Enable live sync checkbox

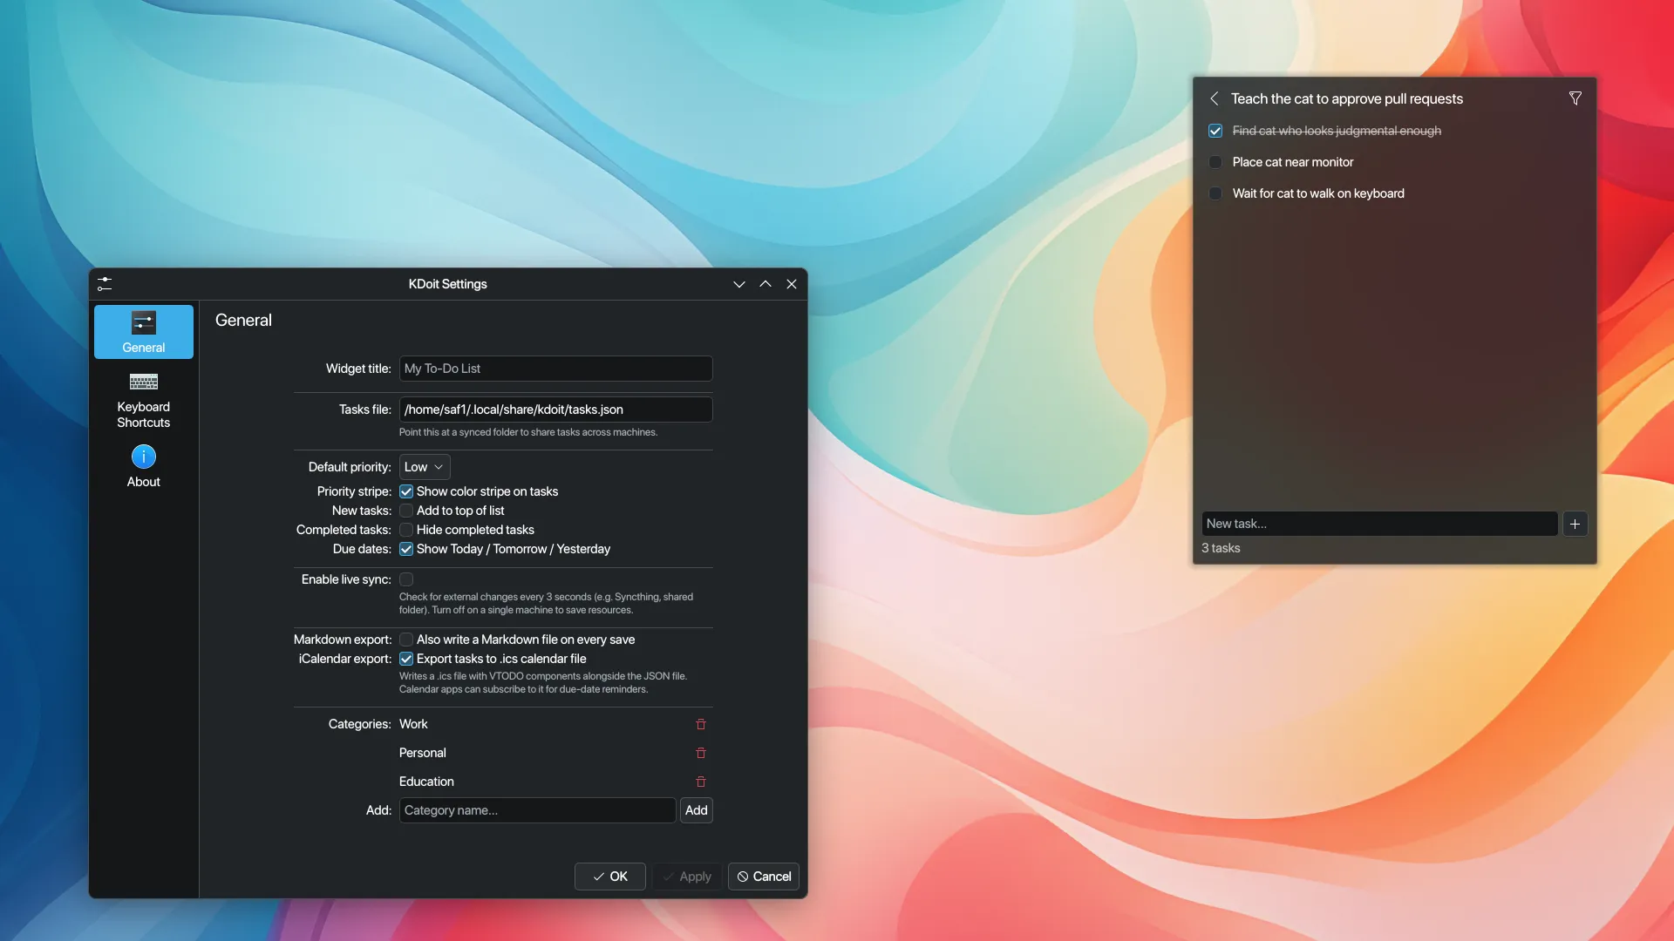click(406, 579)
